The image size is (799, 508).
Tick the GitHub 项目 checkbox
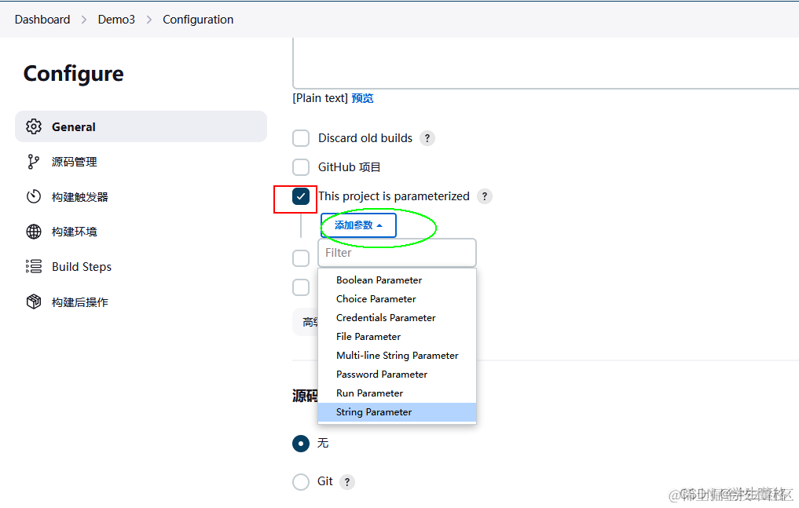point(301,167)
